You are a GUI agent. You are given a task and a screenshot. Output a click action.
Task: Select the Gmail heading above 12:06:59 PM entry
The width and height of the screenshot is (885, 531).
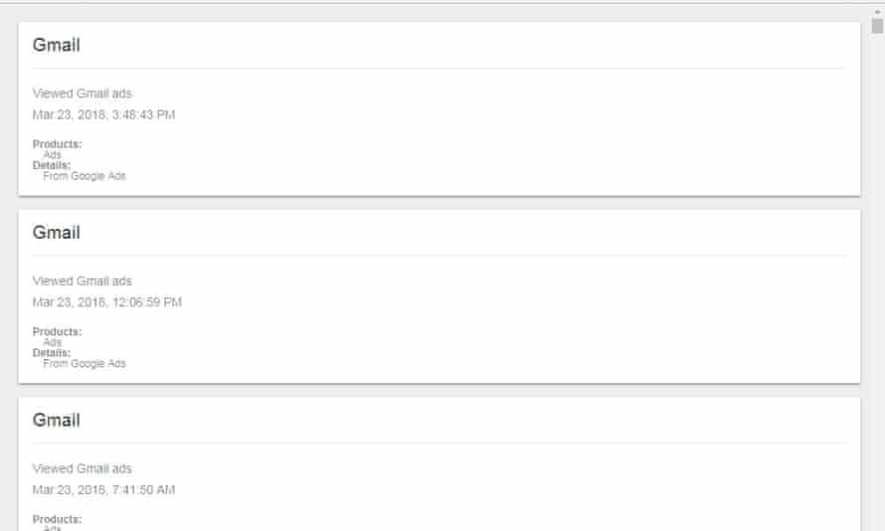(x=57, y=233)
